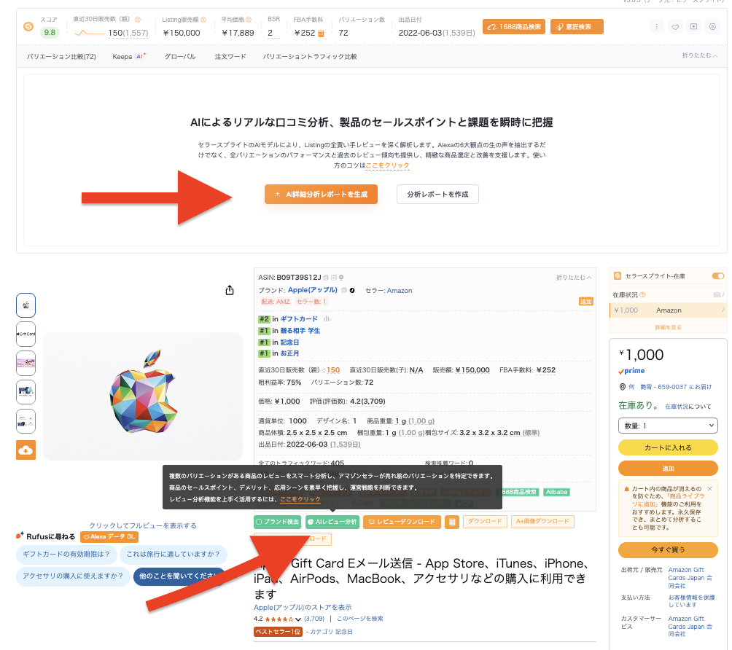This screenshot has height=650, width=732.
Task: Download images with the orange cloud icon
Action: (x=26, y=450)
